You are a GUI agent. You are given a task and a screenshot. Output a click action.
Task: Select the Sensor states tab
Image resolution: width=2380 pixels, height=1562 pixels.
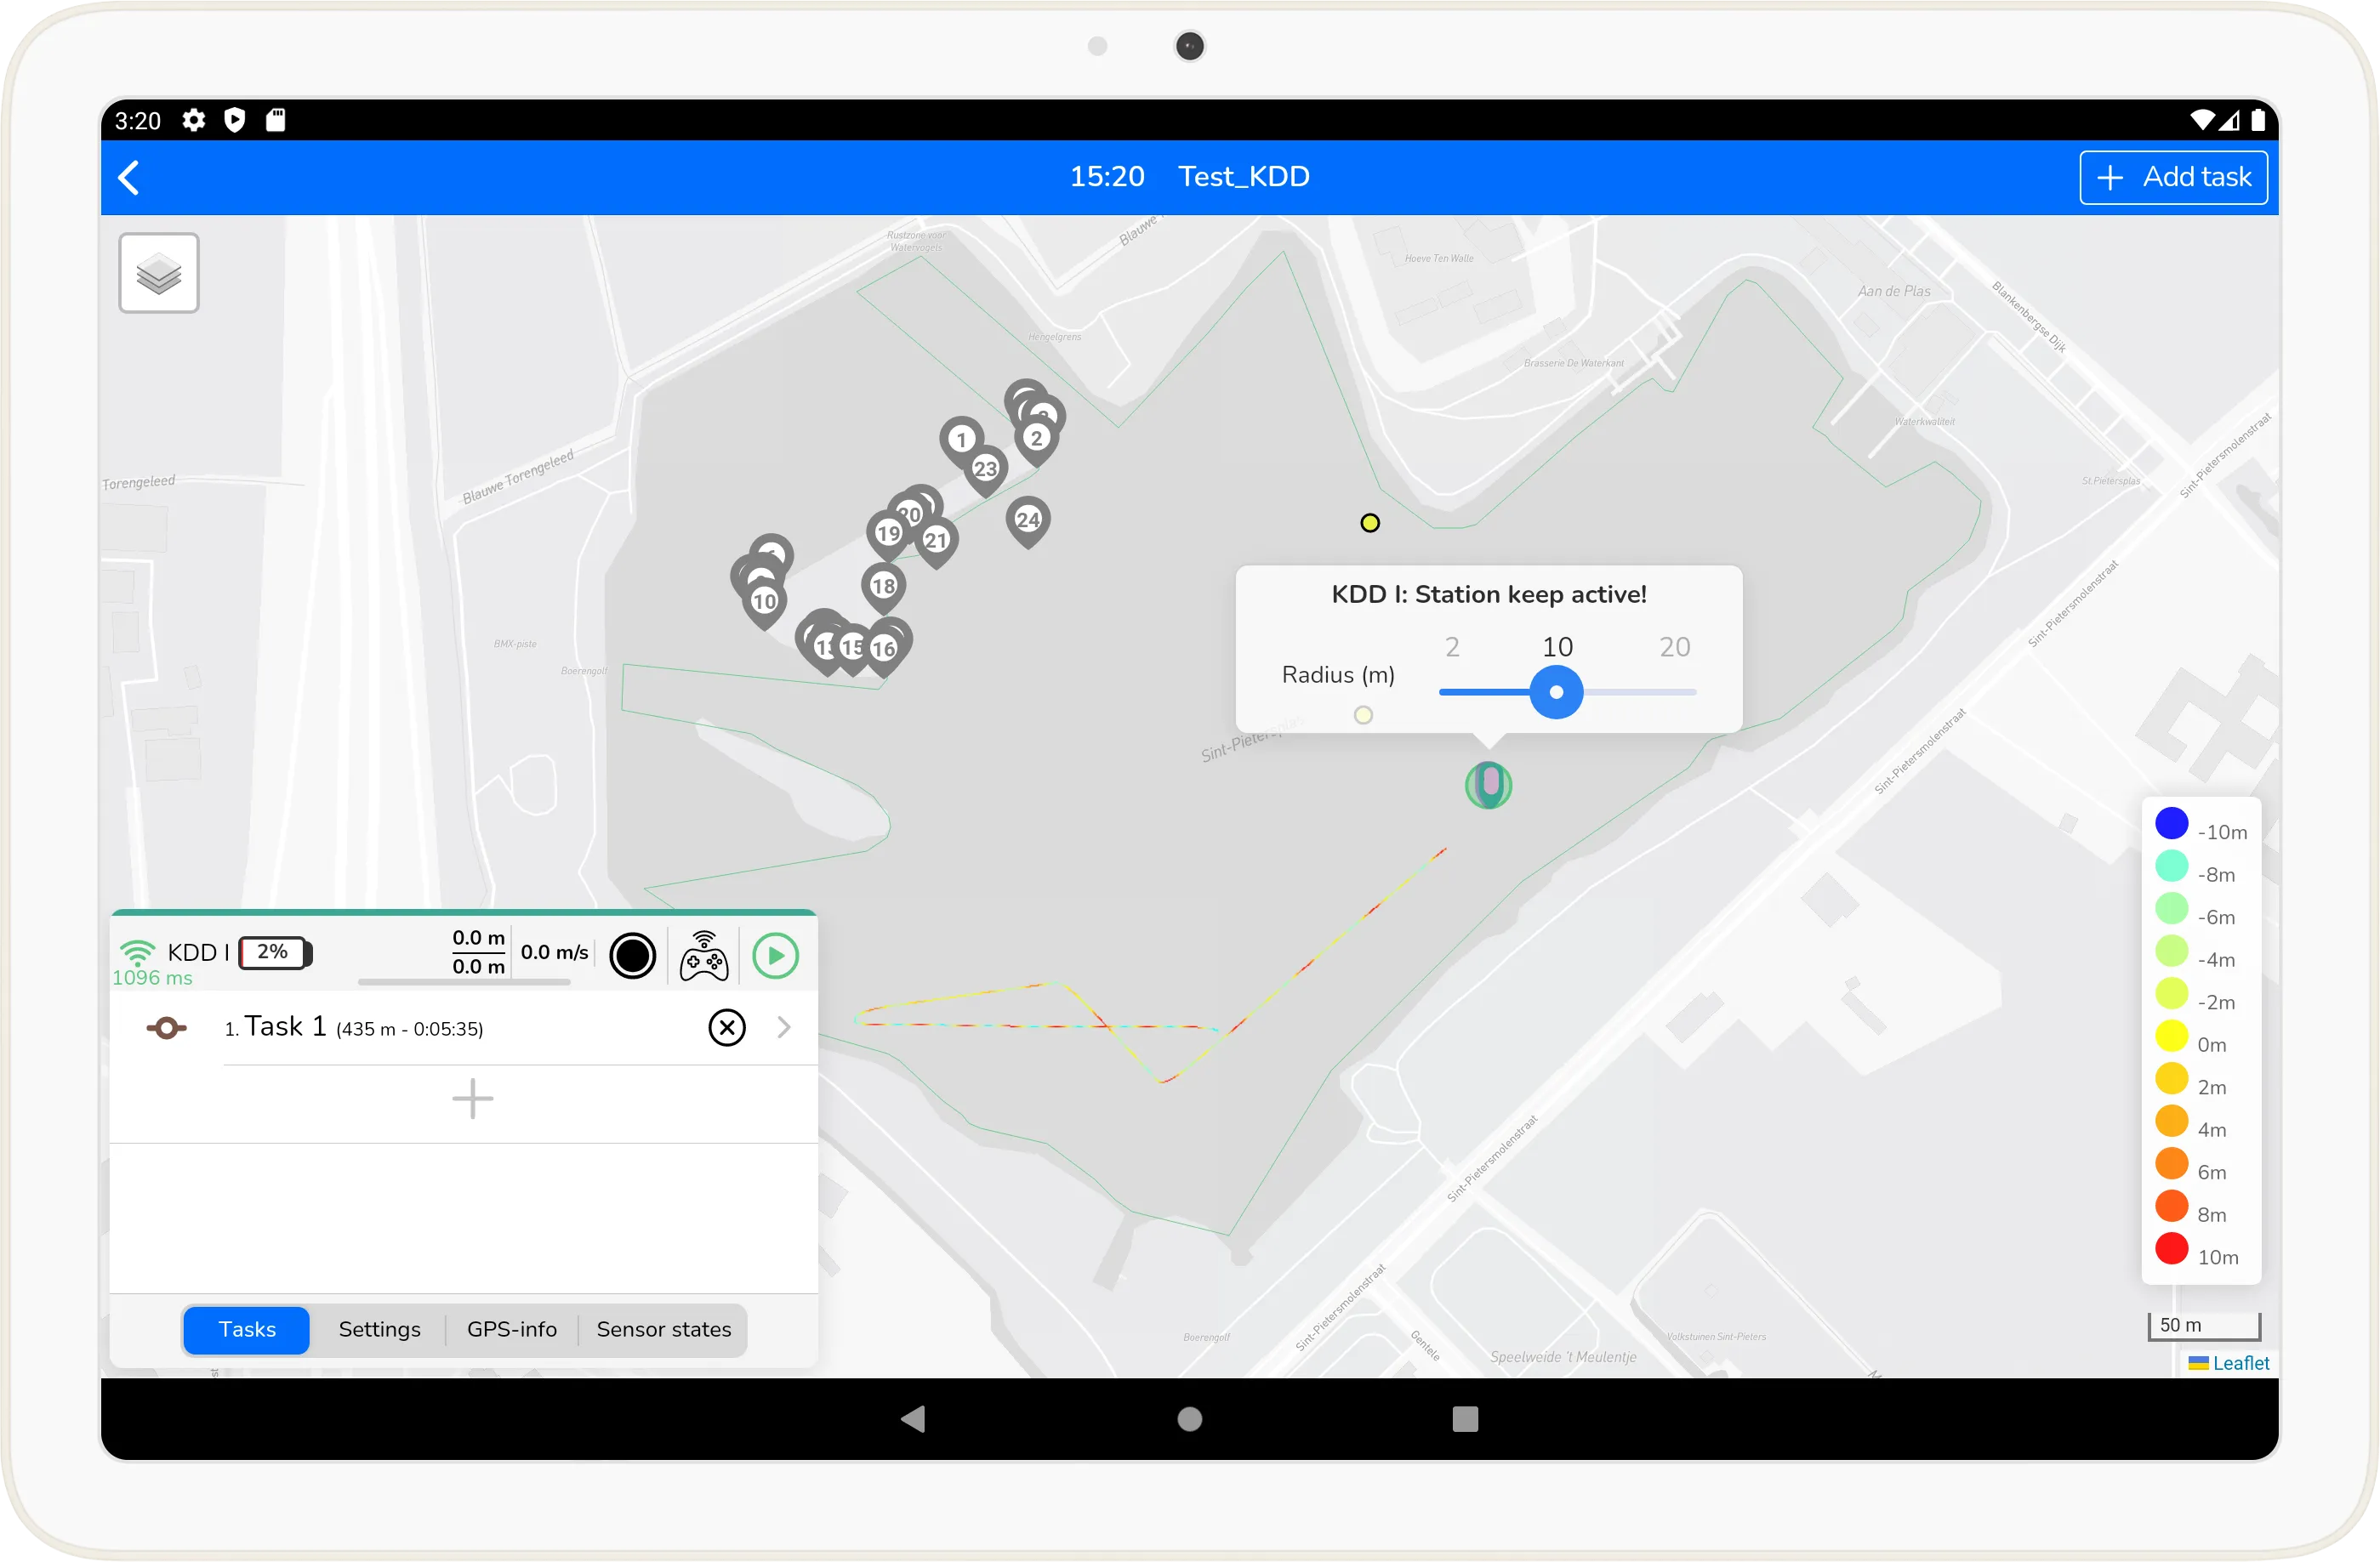(x=663, y=1328)
